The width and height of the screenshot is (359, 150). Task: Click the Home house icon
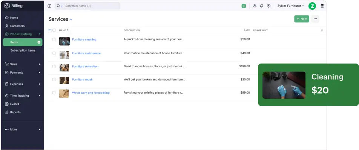click(x=7, y=18)
